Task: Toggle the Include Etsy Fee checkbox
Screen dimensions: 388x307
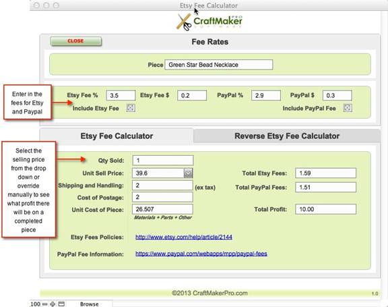Action: tap(131, 108)
